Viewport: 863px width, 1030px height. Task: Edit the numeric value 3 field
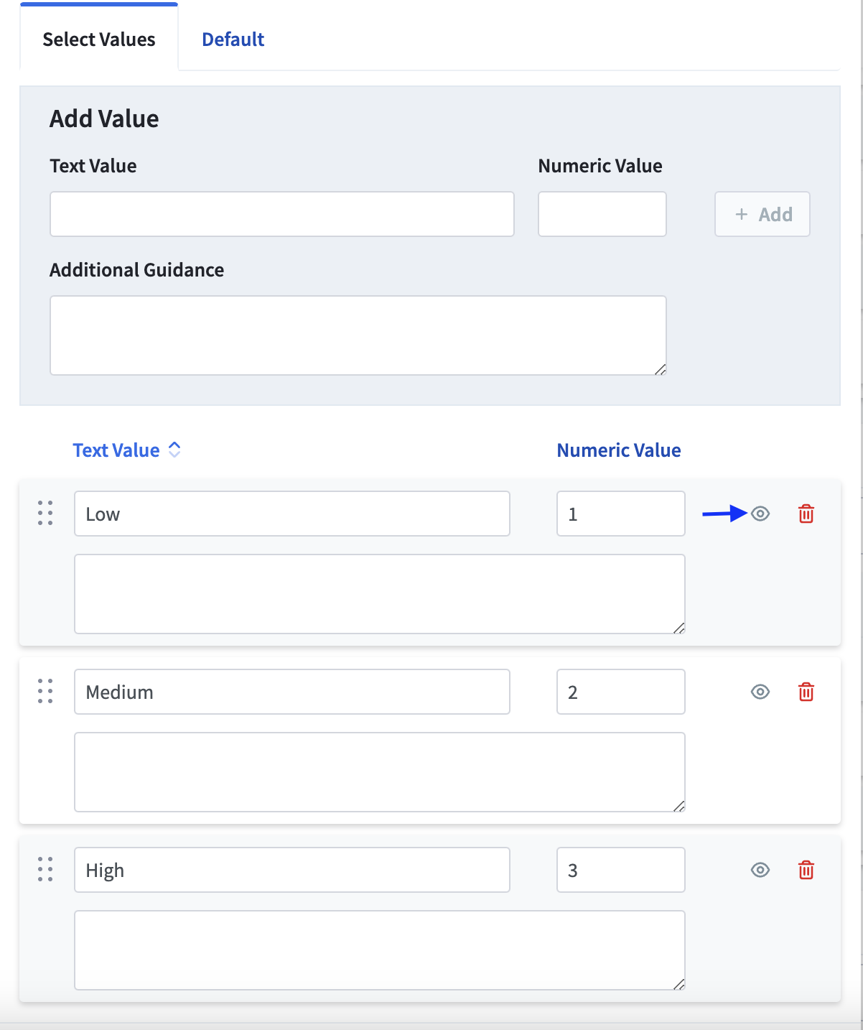pyautogui.click(x=621, y=870)
